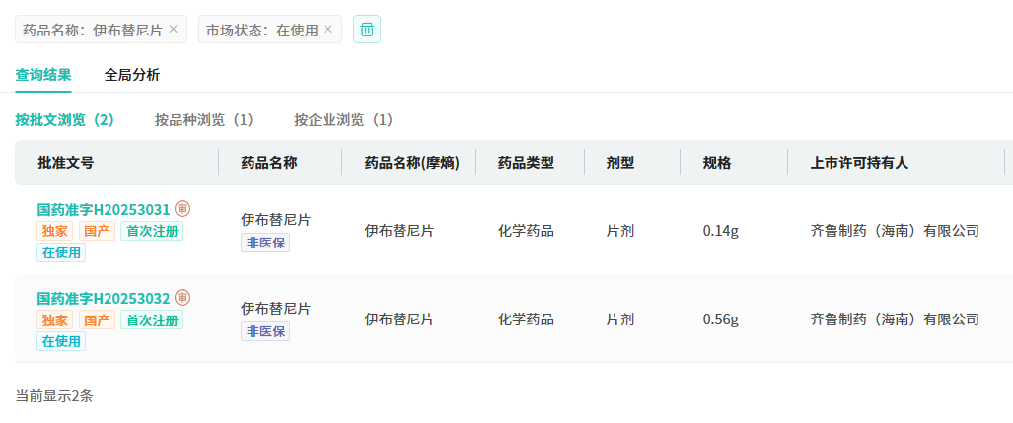Screen dimensions: 1013x423
Task: Click 国产 tag in the first row
Action: point(97,231)
